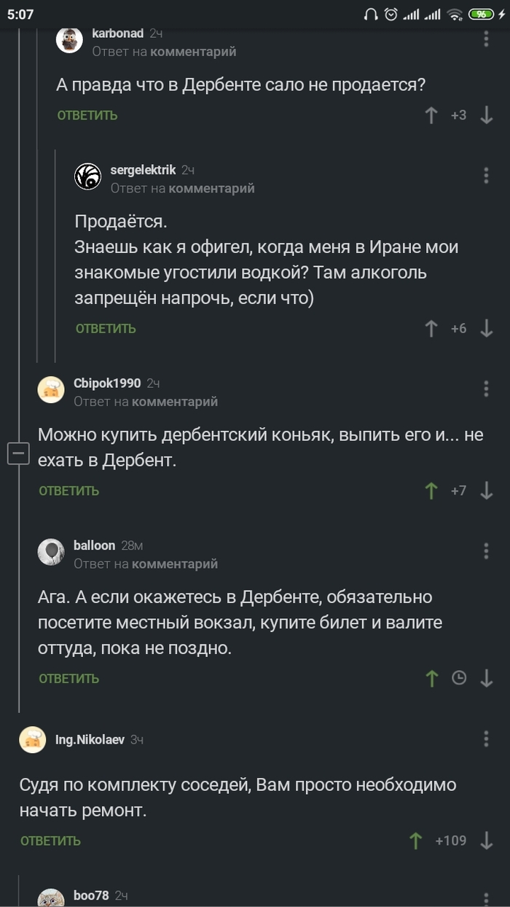The width and height of the screenshot is (510, 907).
Task: Open sergelektrik's profile avatar
Action: point(88,176)
